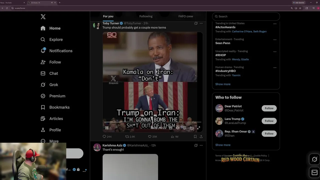Open the Sean Penn trend
The image size is (320, 180).
pos(223,43)
